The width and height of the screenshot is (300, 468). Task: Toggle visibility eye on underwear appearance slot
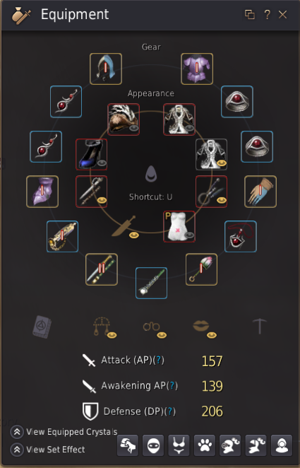189,236
